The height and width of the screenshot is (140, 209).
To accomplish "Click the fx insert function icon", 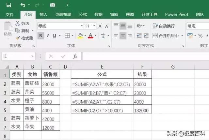I will [75, 56].
